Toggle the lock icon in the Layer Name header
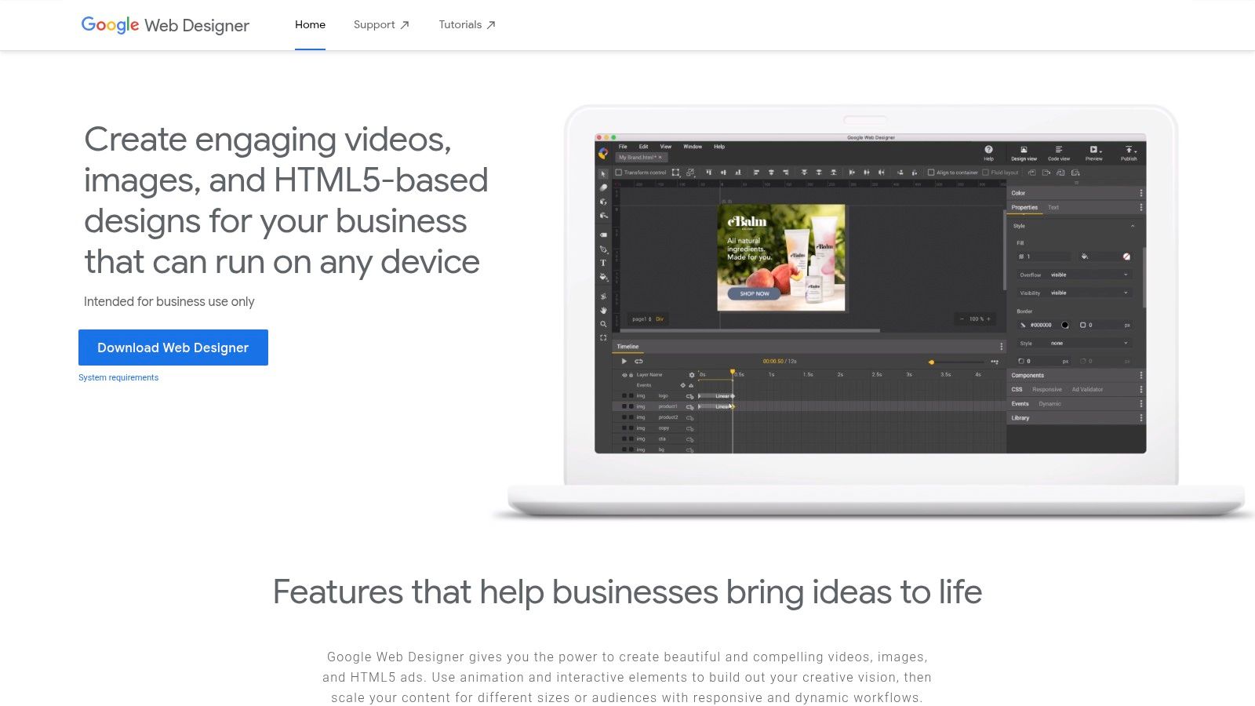 (x=631, y=375)
